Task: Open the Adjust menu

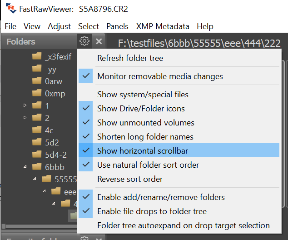Action: pos(59,26)
